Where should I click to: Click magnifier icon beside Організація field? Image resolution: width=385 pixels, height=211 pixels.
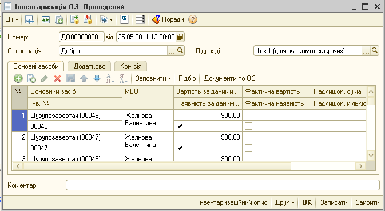tap(180, 51)
